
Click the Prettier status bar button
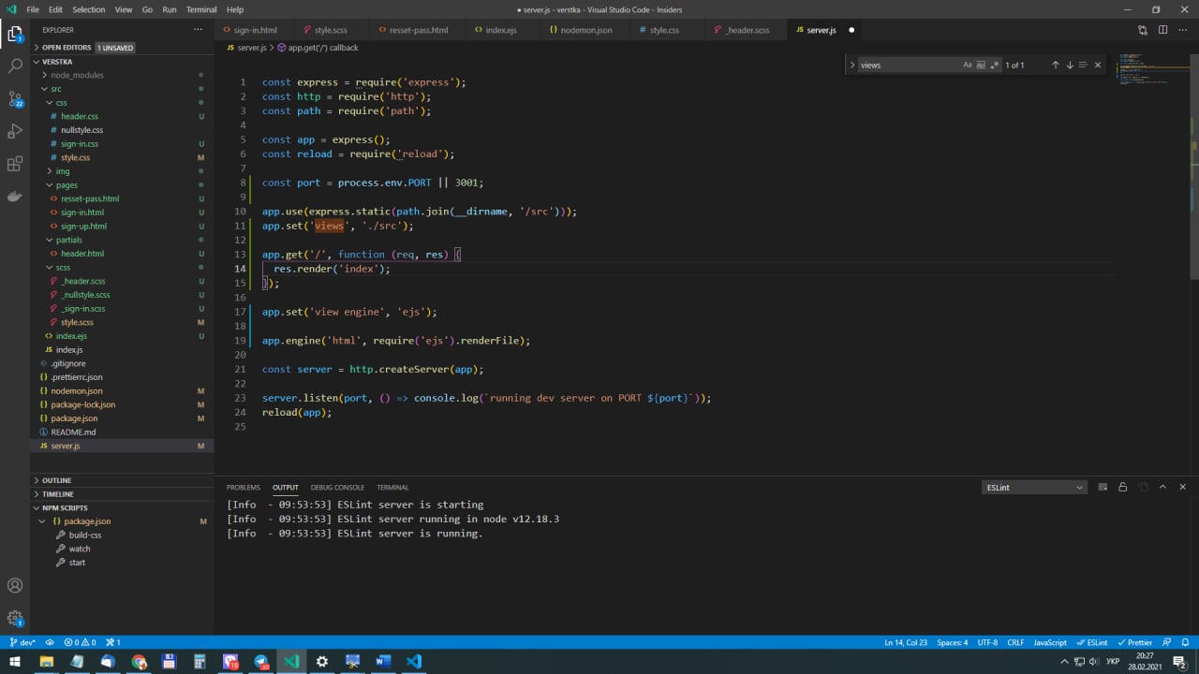pyautogui.click(x=1135, y=642)
